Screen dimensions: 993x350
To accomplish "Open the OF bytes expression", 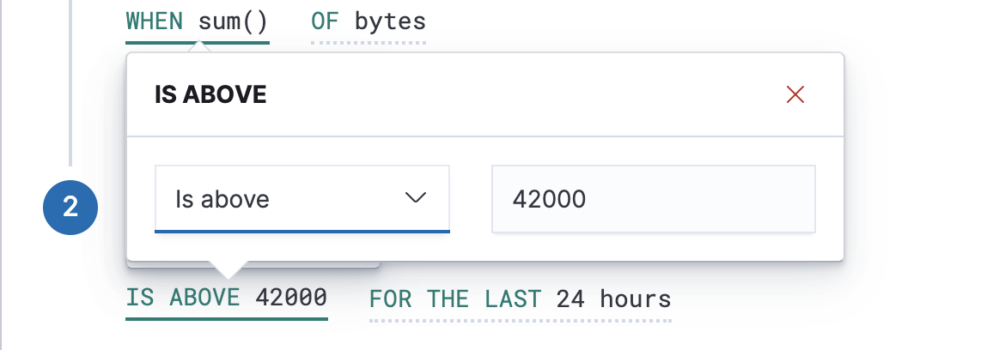I will point(369,21).
